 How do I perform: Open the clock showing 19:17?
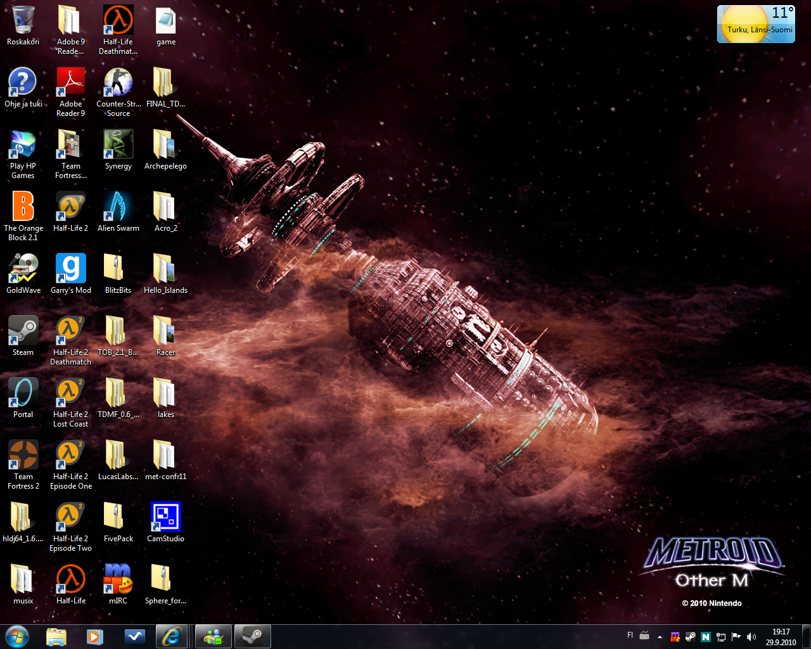(781, 637)
